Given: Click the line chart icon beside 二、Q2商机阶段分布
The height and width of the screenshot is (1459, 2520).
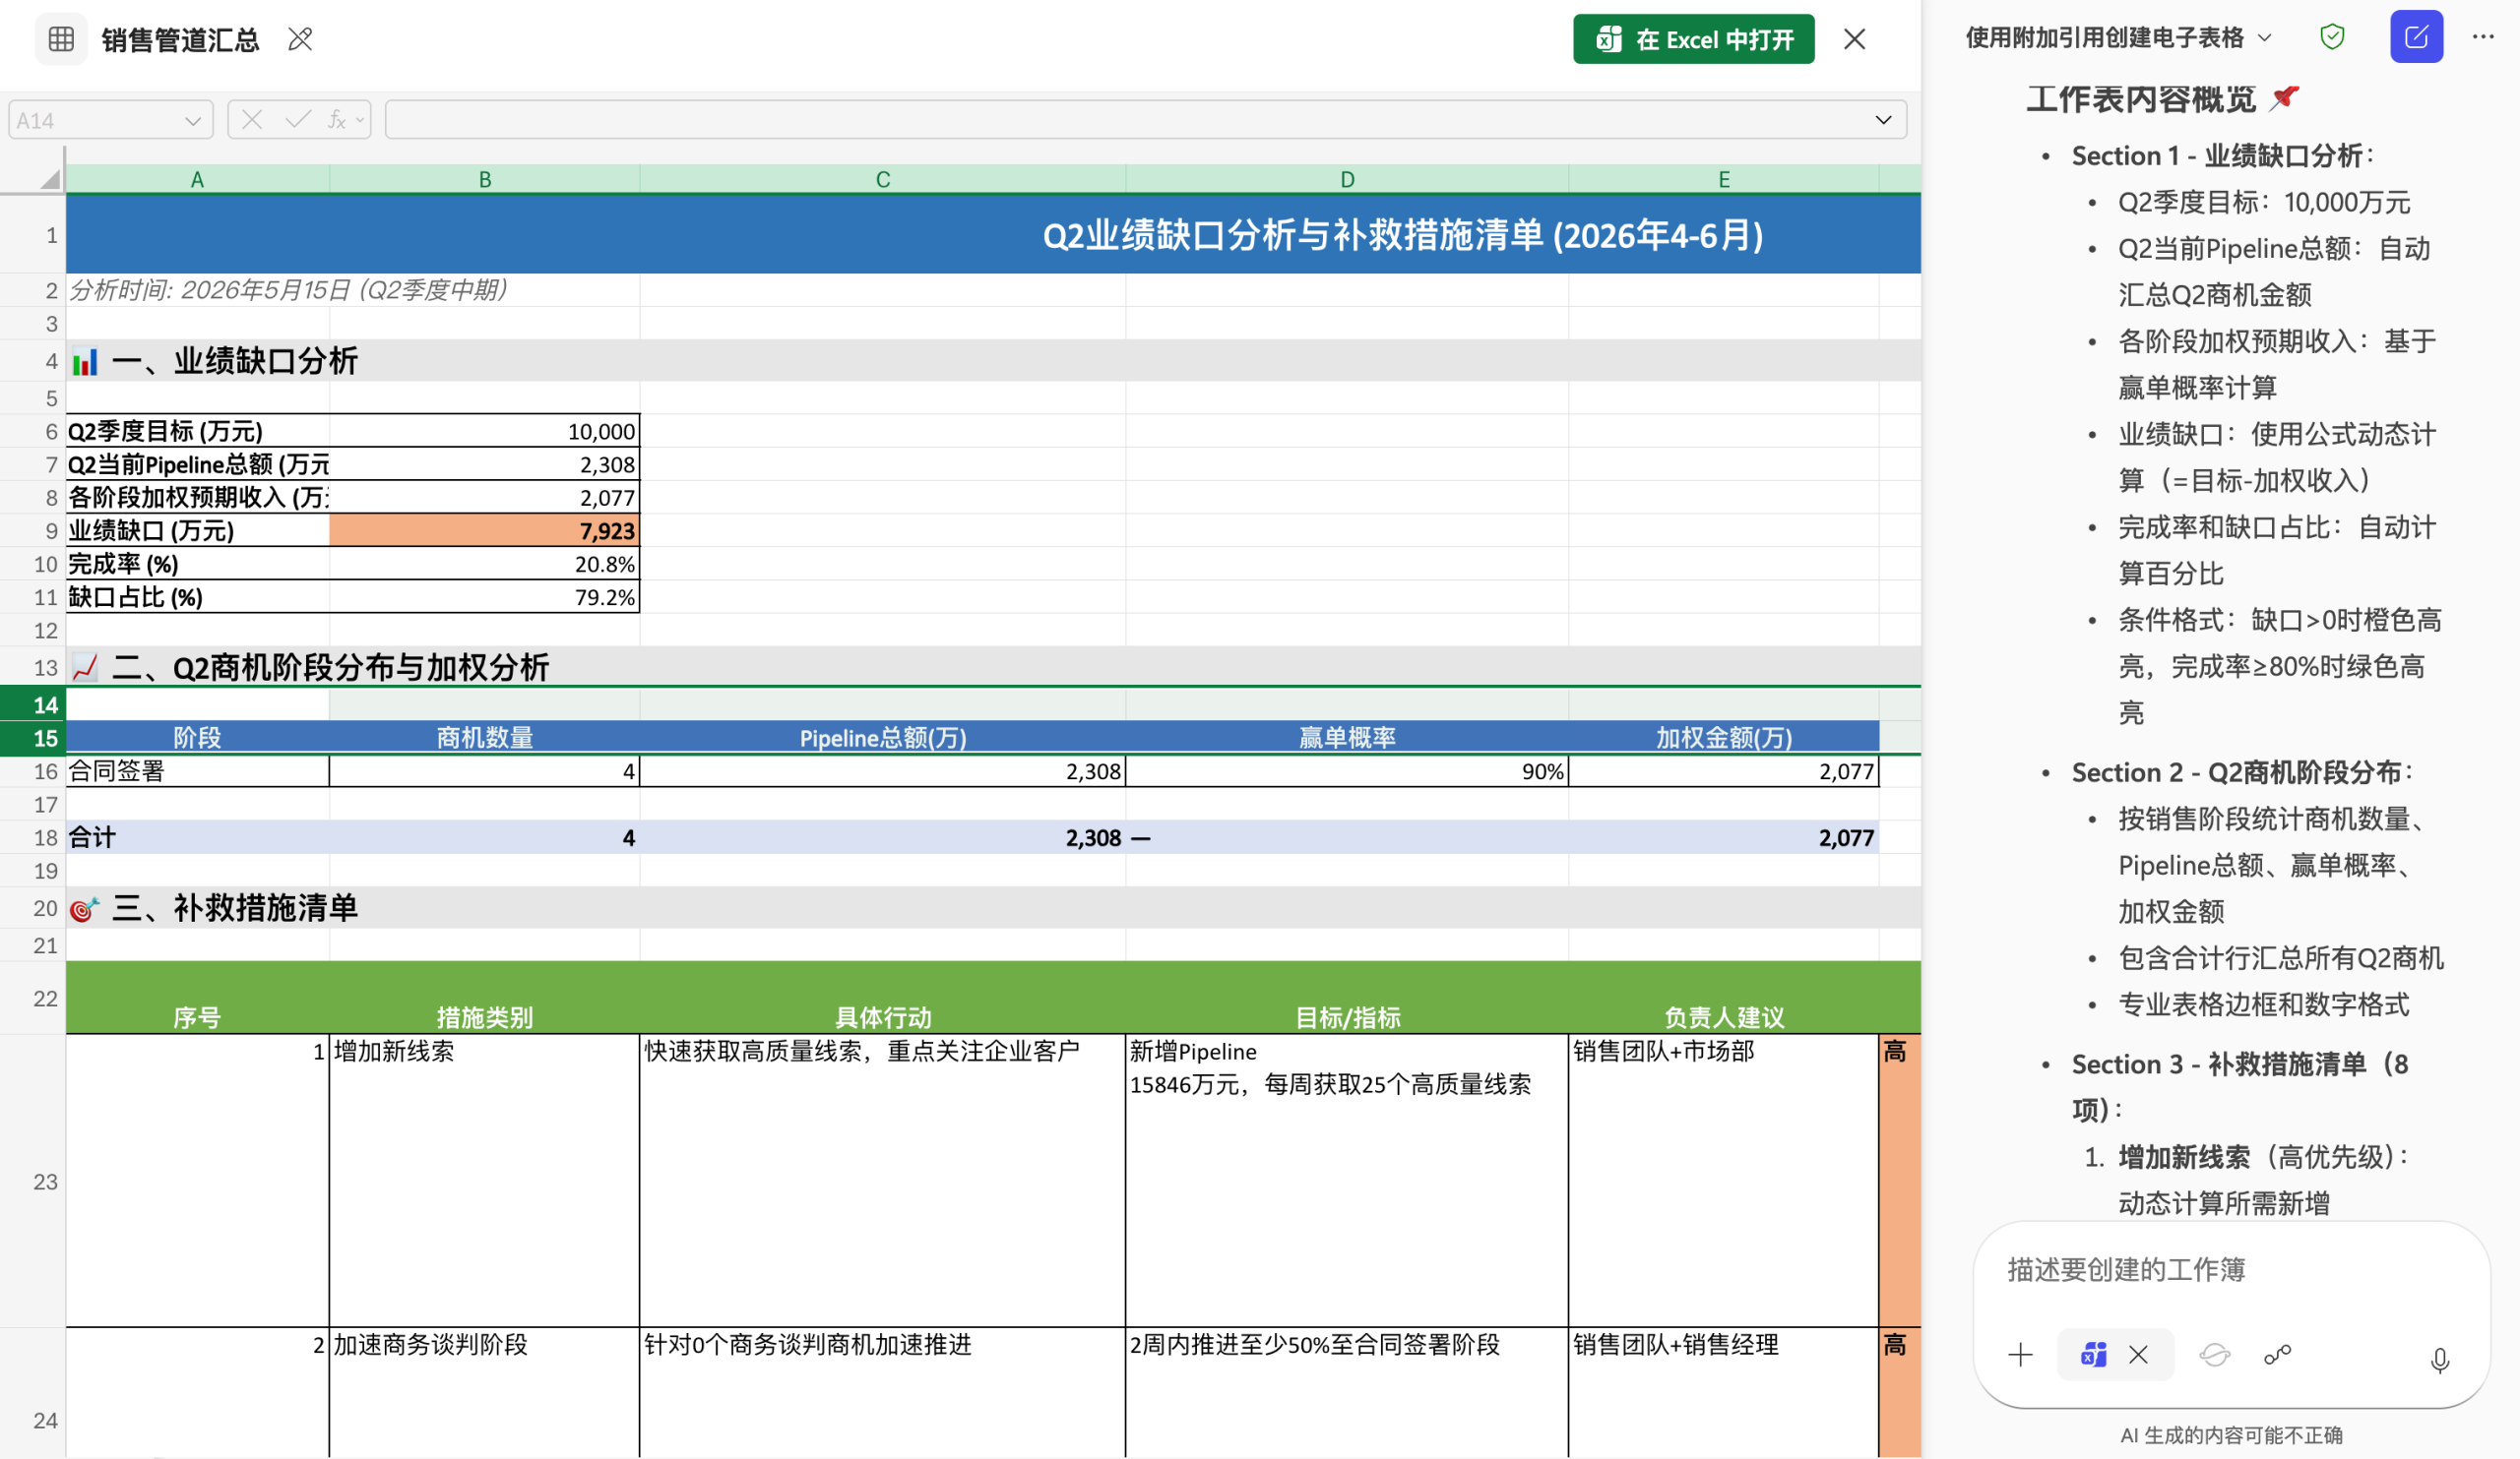Looking at the screenshot, I should (85, 668).
